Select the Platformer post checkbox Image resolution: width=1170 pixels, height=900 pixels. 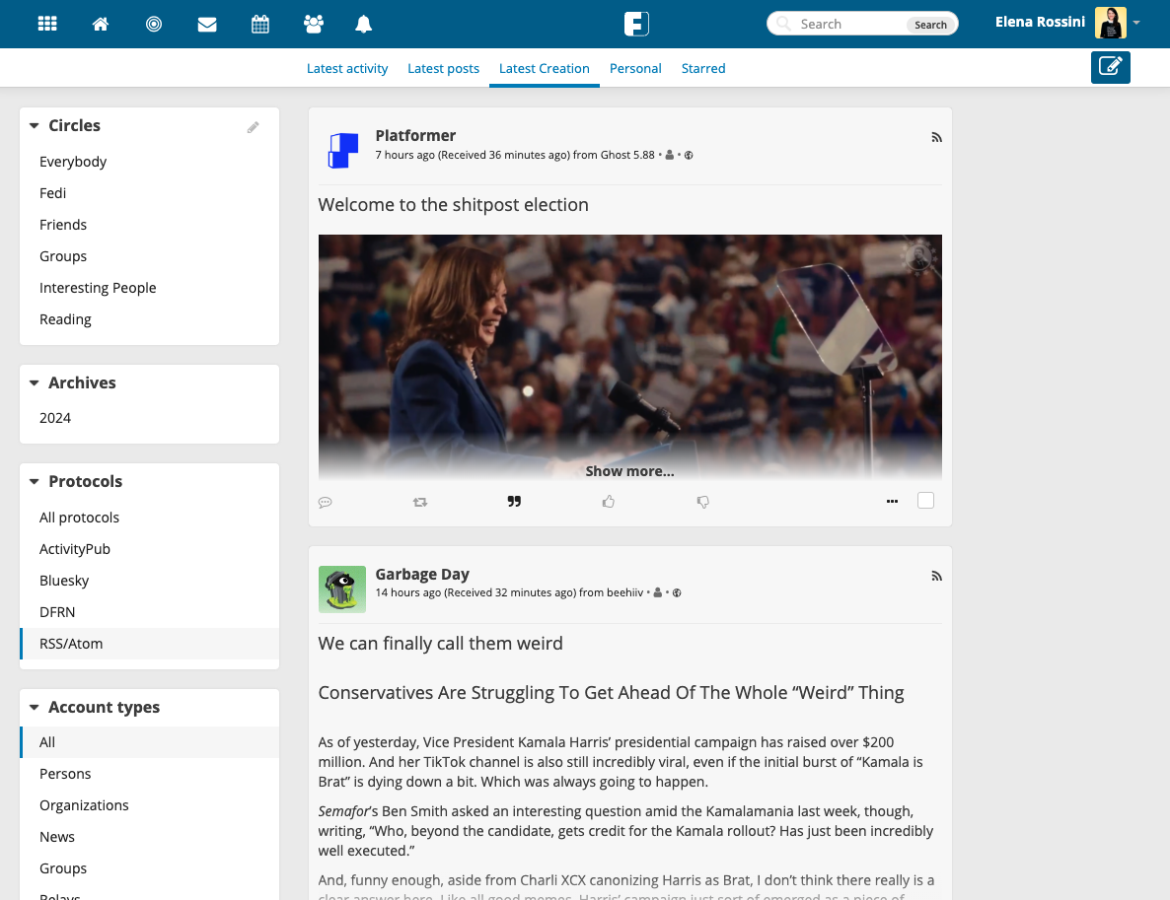[925, 501]
